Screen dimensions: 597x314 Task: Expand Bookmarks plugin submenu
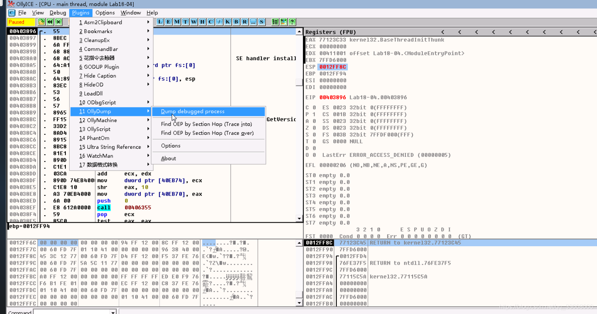tap(111, 31)
